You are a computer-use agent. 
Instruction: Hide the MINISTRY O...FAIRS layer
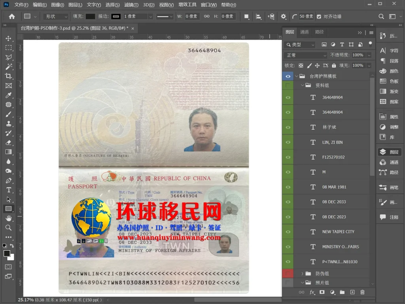pyautogui.click(x=288, y=247)
